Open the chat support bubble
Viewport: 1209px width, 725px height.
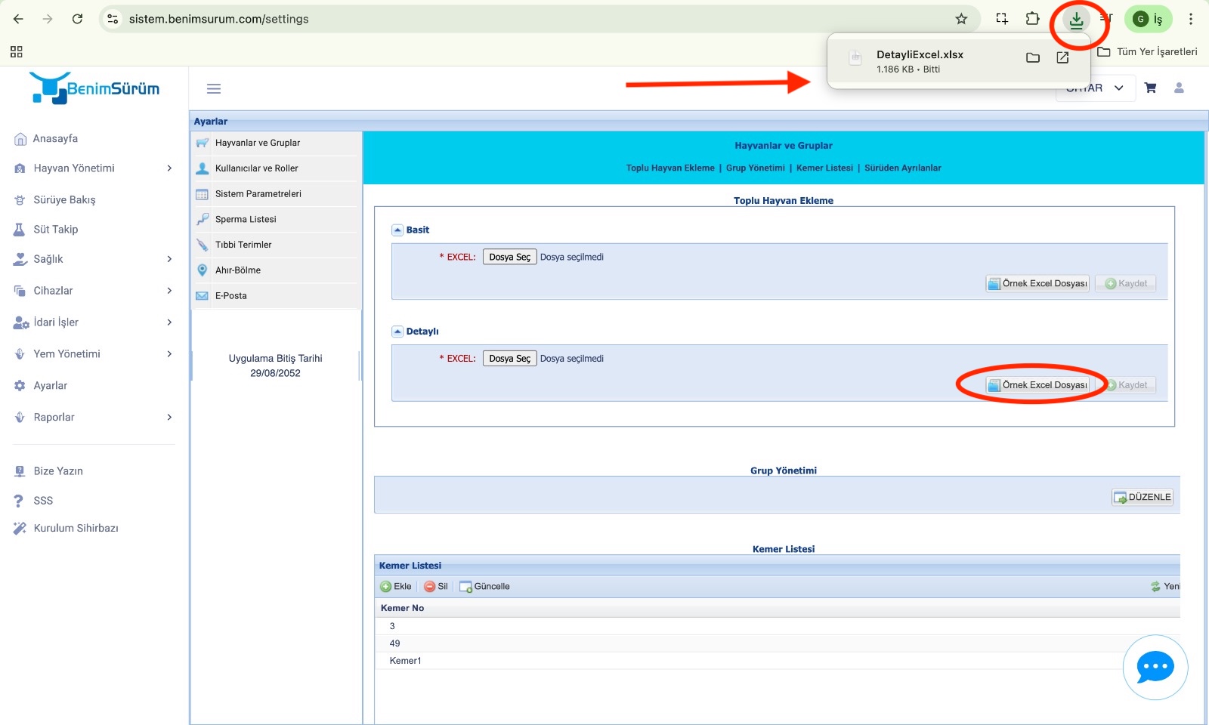pos(1155,667)
